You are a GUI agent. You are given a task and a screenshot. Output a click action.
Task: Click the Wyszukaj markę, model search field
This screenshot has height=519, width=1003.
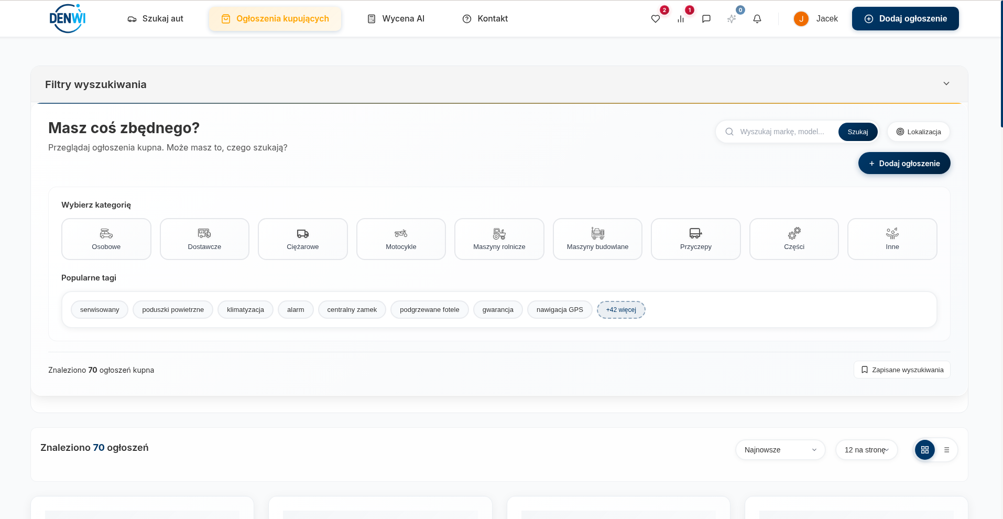coord(783,132)
